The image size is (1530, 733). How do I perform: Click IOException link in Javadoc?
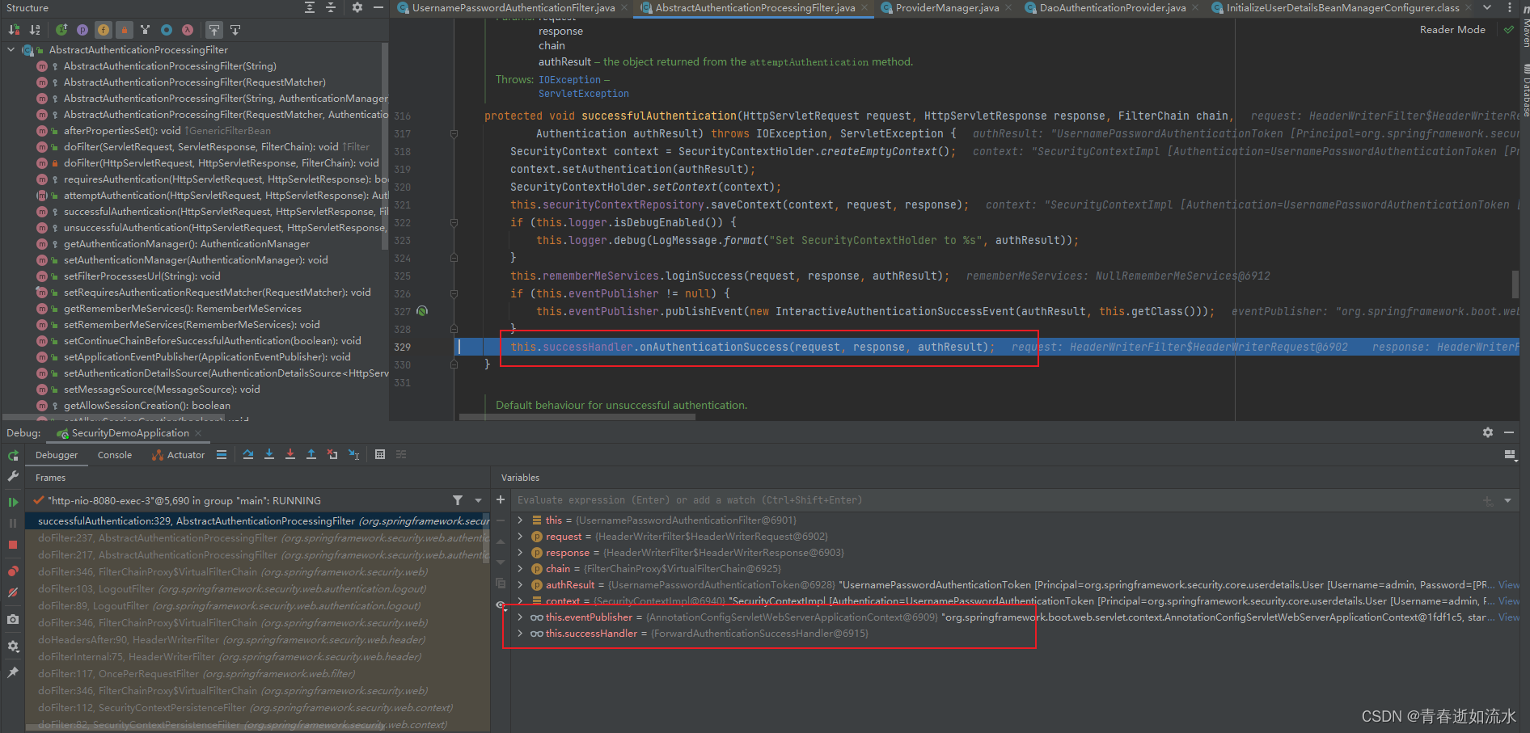[569, 80]
